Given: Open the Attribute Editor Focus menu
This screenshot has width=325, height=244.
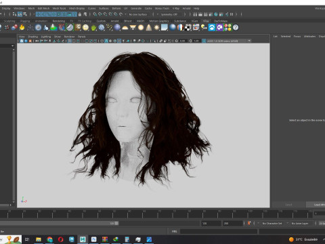Looking at the screenshot, I should point(297,37).
